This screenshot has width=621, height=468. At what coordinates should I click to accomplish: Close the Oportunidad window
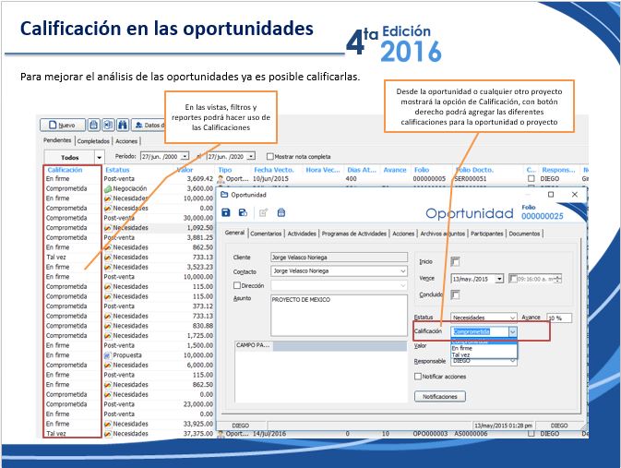coord(575,194)
